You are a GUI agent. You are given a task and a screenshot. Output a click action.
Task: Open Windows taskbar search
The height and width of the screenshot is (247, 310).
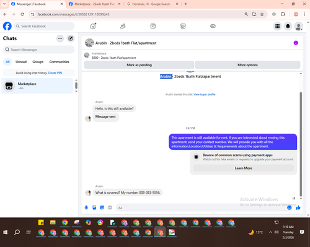[x=17, y=232]
